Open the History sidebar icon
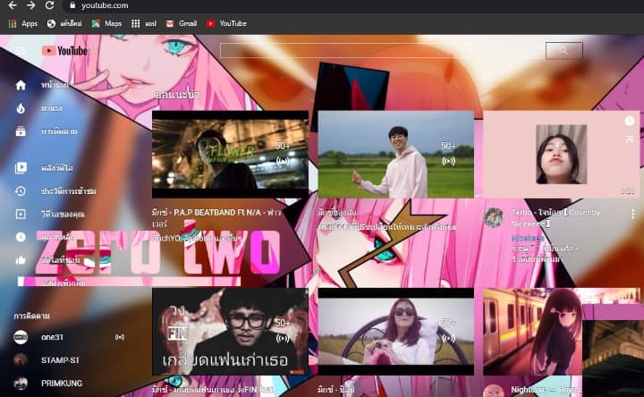The width and height of the screenshot is (644, 397). click(x=21, y=191)
